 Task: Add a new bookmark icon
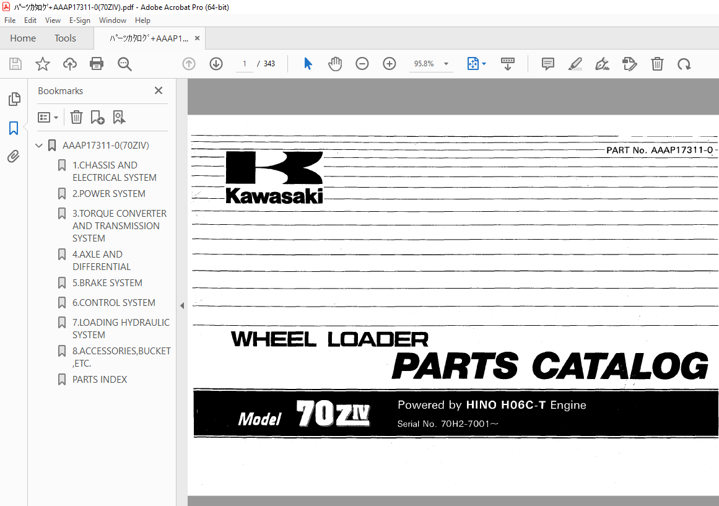[97, 118]
